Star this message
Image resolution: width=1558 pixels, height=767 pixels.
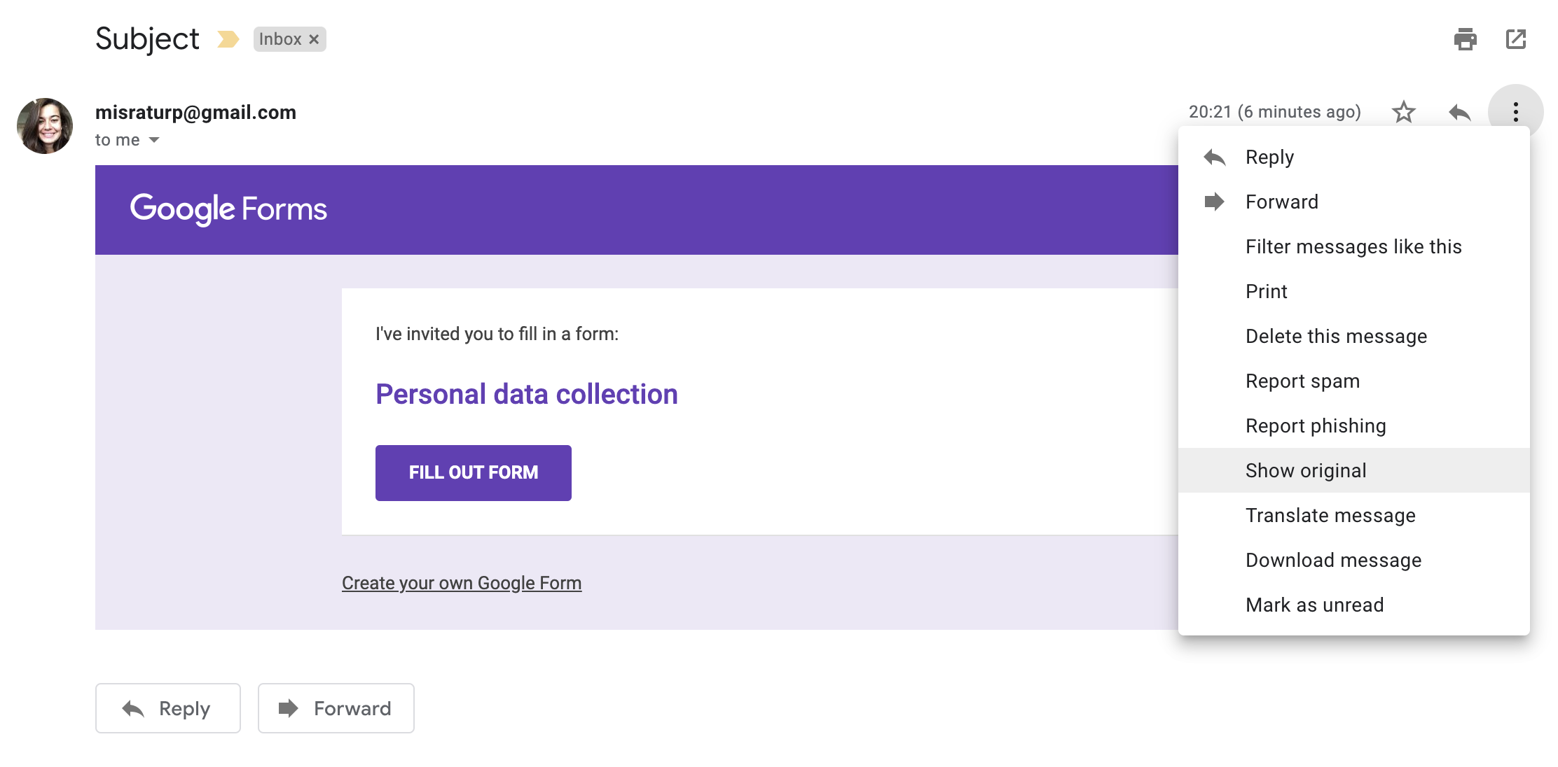[x=1403, y=112]
